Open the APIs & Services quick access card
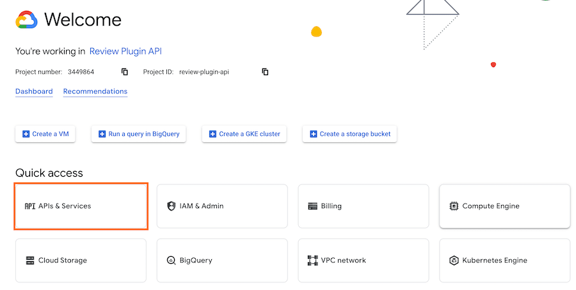The height and width of the screenshot is (290, 576). point(81,206)
